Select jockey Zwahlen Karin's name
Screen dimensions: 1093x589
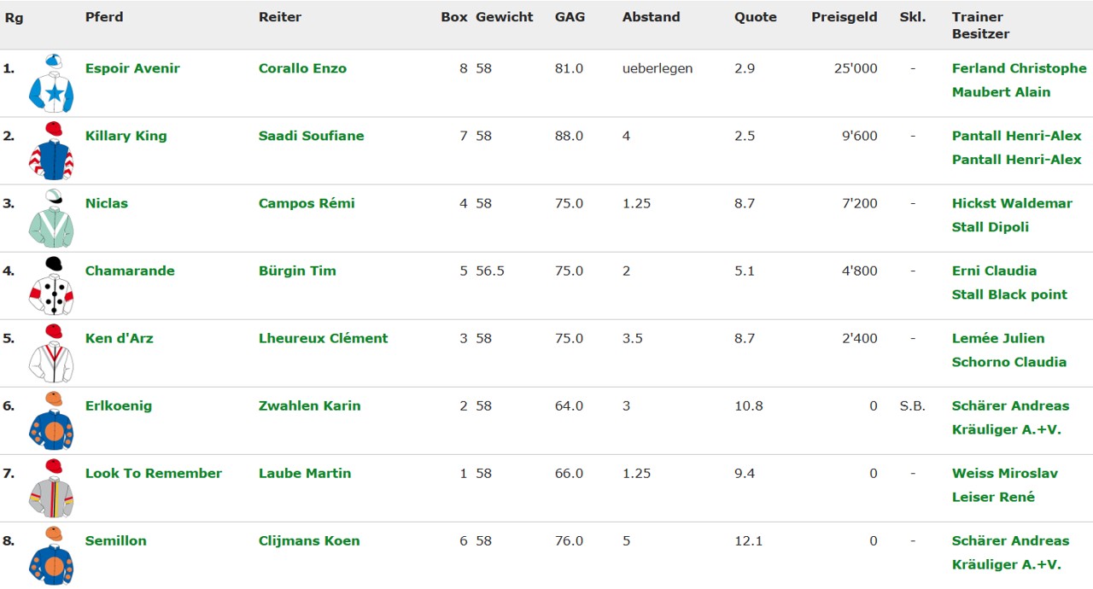(x=309, y=405)
